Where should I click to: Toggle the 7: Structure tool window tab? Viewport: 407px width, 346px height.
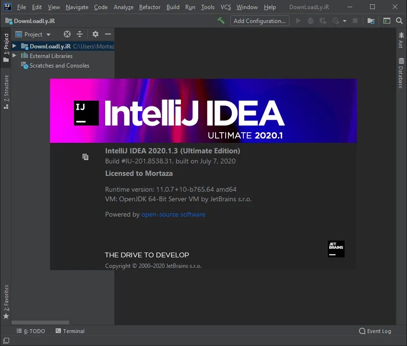(x=6, y=92)
